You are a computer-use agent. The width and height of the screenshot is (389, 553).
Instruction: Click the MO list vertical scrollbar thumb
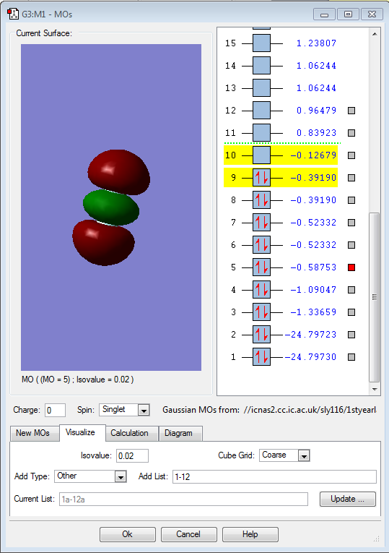coord(375,297)
